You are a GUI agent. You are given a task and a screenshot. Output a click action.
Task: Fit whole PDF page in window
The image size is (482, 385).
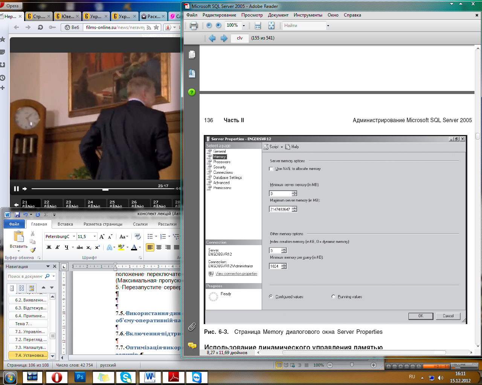tap(271, 26)
